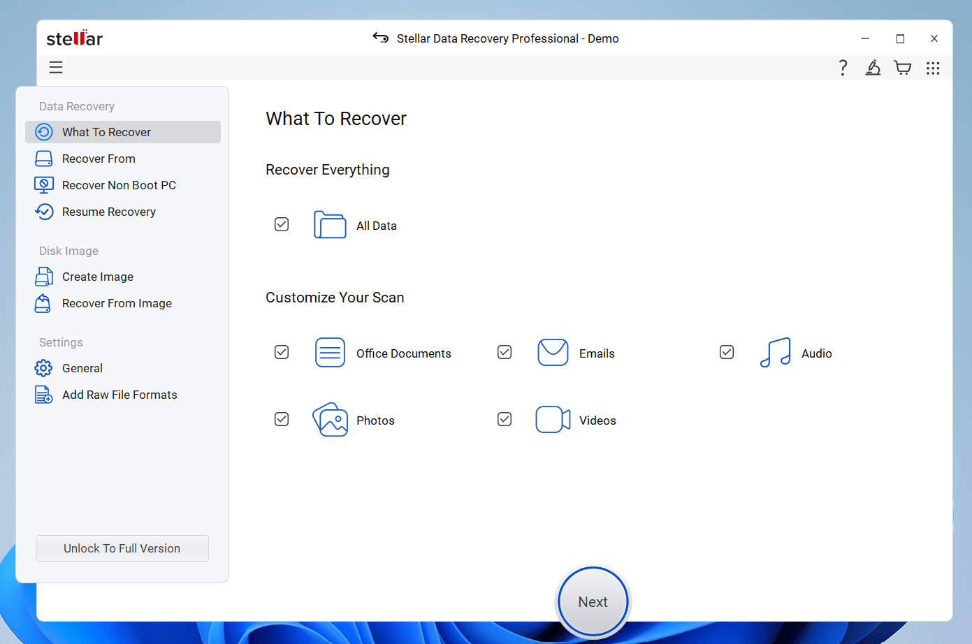Open the hamburger menu
Screen dimensions: 972x644
click(x=56, y=67)
